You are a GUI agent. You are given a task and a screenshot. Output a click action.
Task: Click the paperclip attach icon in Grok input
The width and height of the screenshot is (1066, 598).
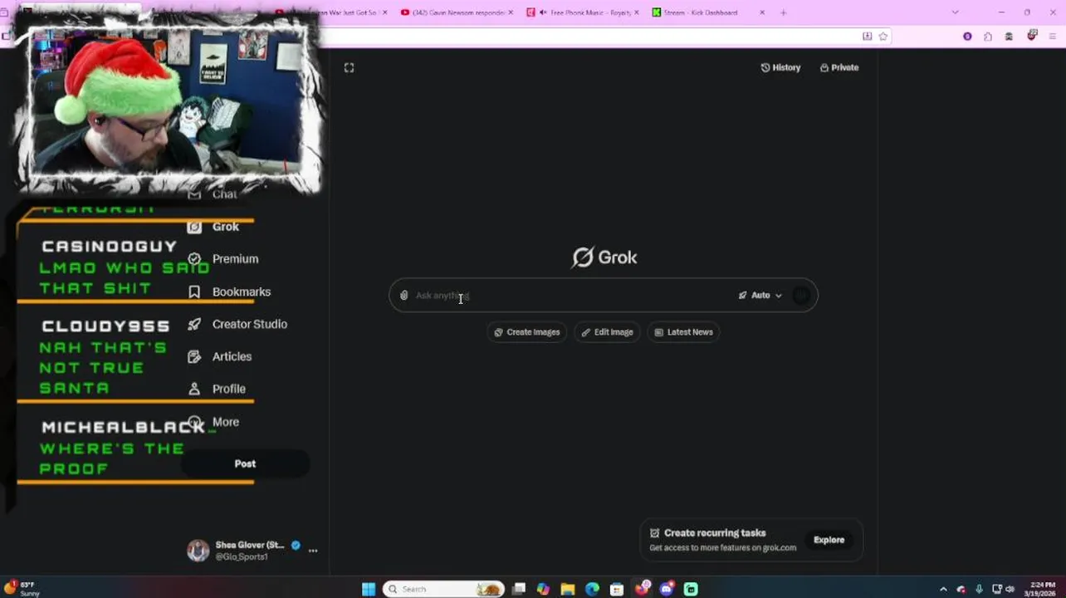pyautogui.click(x=404, y=296)
